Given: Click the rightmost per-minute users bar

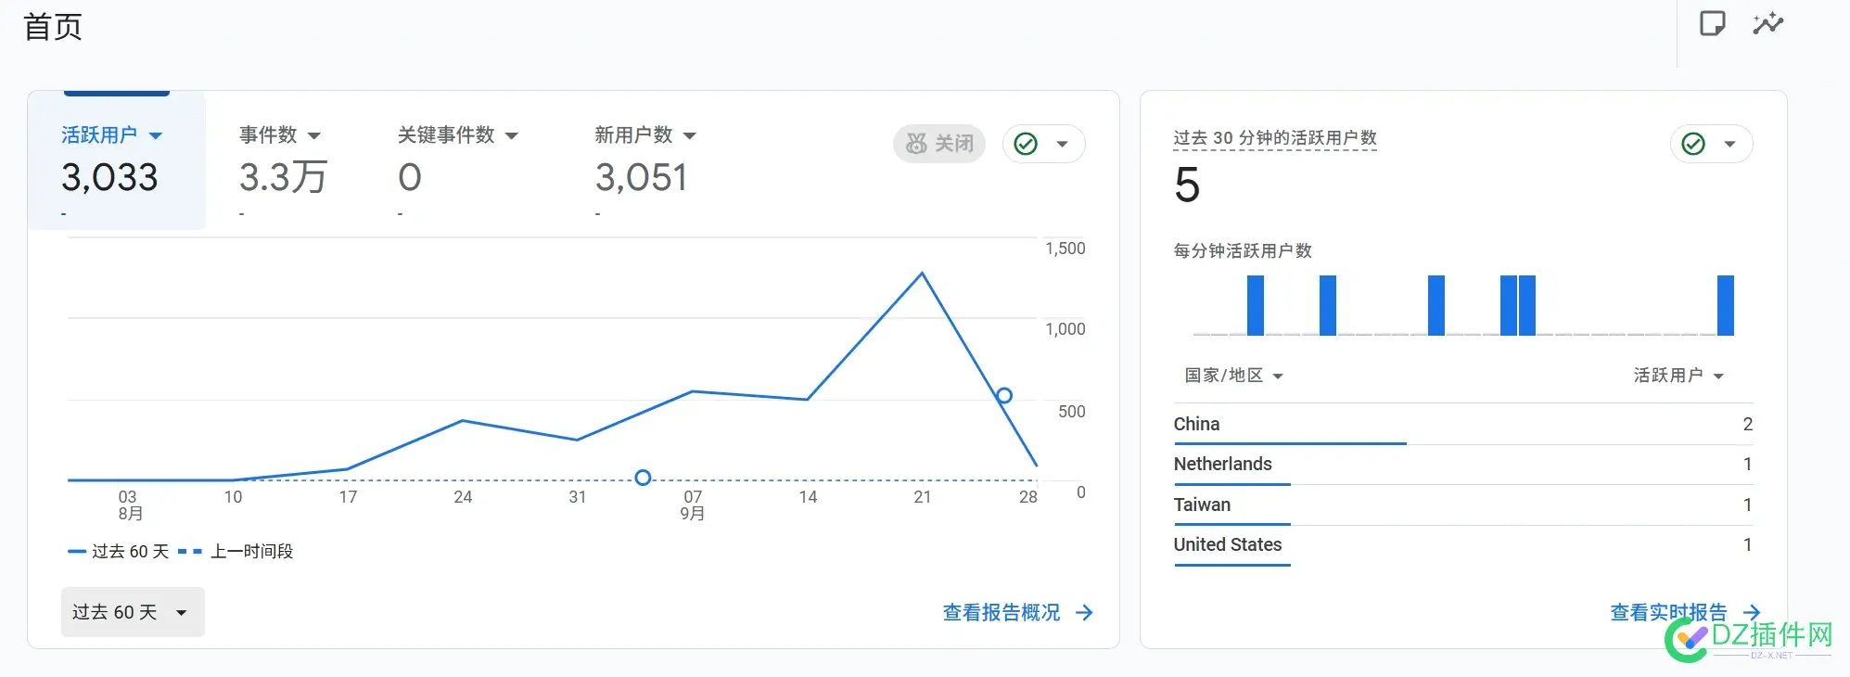Looking at the screenshot, I should point(1726,305).
